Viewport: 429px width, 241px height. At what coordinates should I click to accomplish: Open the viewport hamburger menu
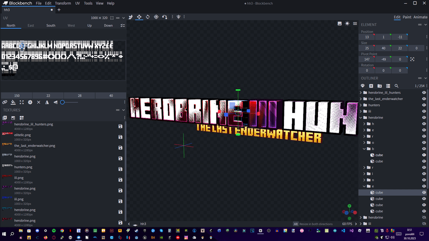click(355, 24)
